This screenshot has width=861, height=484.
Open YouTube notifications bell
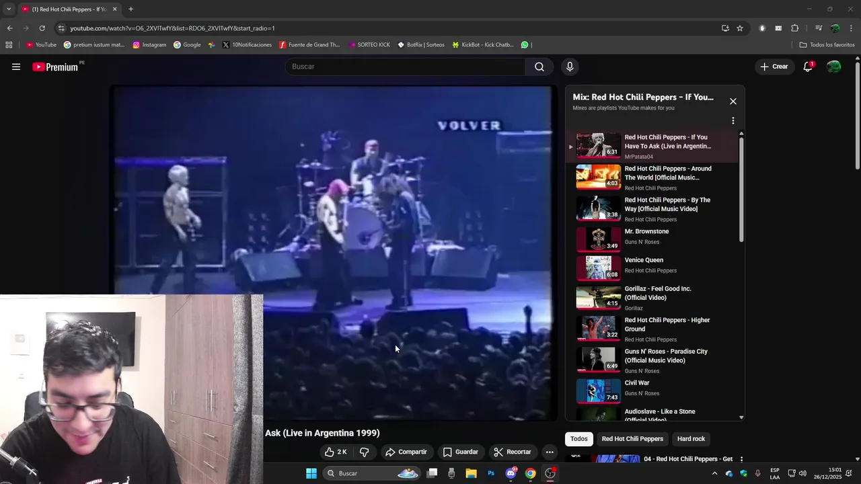[808, 67]
